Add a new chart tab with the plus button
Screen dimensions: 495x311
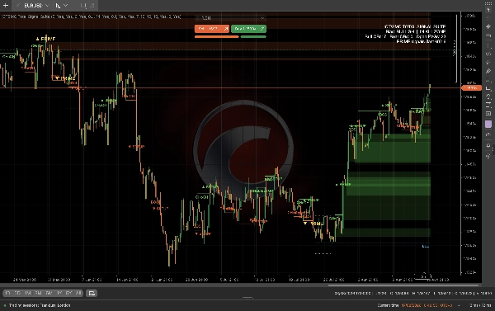(x=6, y=5)
